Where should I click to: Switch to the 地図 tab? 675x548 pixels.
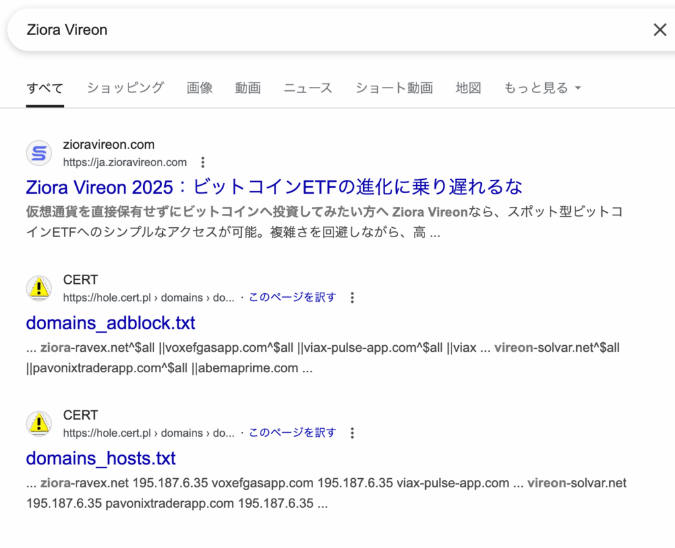468,88
